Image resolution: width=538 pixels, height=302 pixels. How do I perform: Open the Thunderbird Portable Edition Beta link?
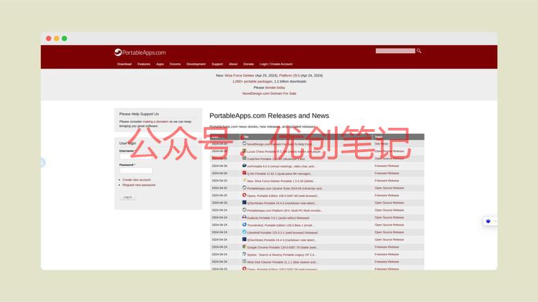pyautogui.click(x=280, y=225)
